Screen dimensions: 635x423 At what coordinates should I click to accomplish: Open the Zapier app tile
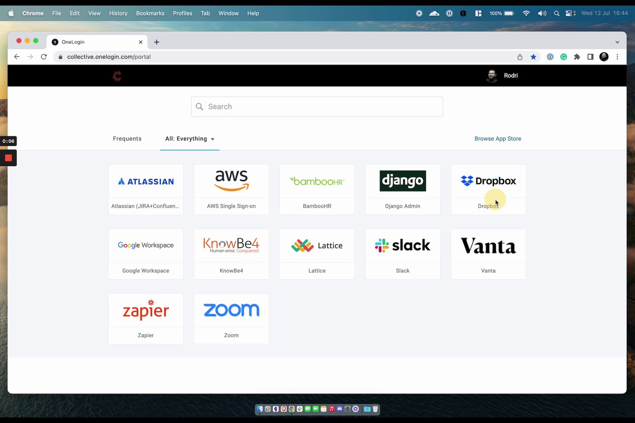point(146,319)
